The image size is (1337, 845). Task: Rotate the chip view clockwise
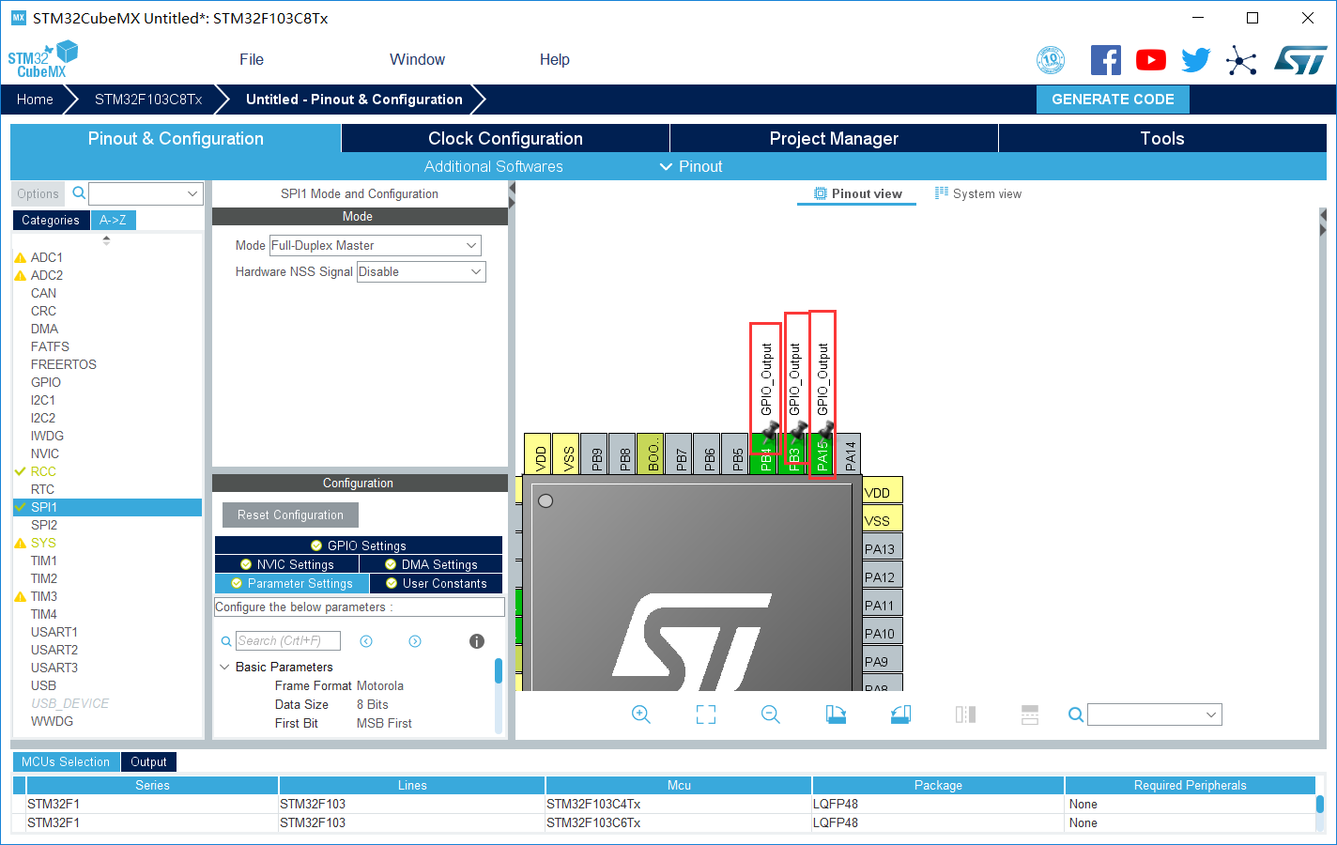click(836, 714)
